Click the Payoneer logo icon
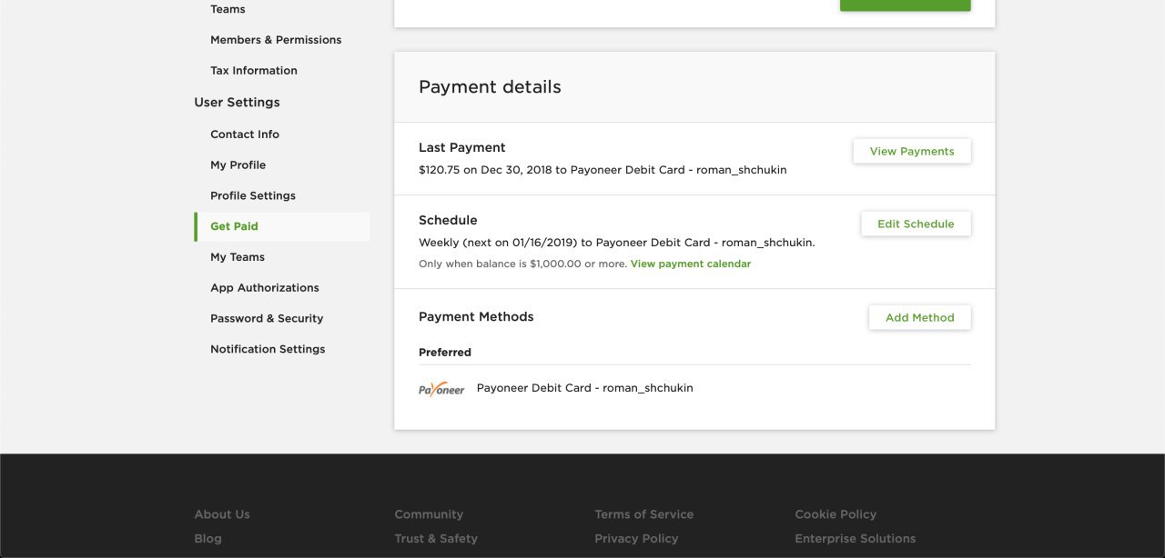 click(x=441, y=389)
